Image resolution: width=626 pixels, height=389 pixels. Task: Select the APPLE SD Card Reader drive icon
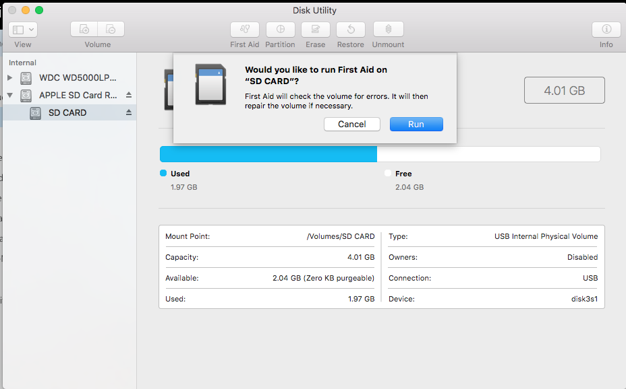(x=26, y=95)
